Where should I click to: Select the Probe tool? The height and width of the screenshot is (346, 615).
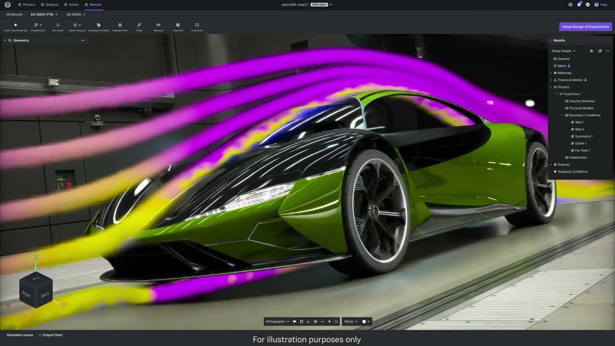click(x=139, y=25)
